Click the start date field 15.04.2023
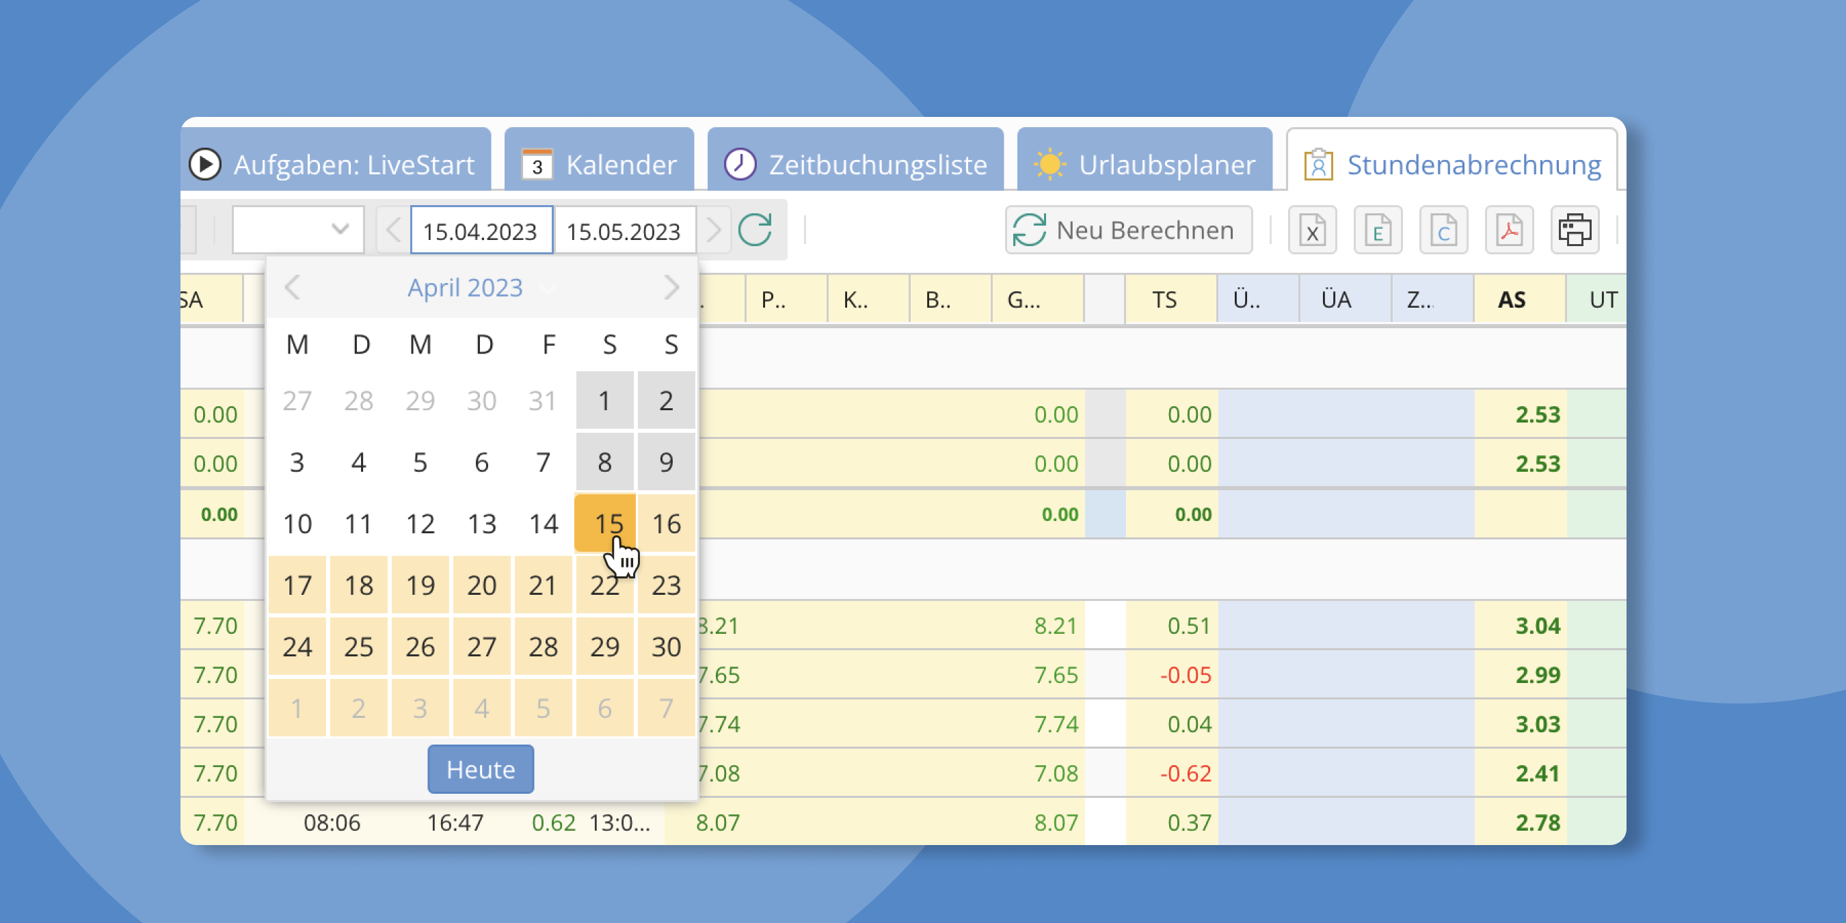Screen dimensions: 1846x923 coord(481,230)
